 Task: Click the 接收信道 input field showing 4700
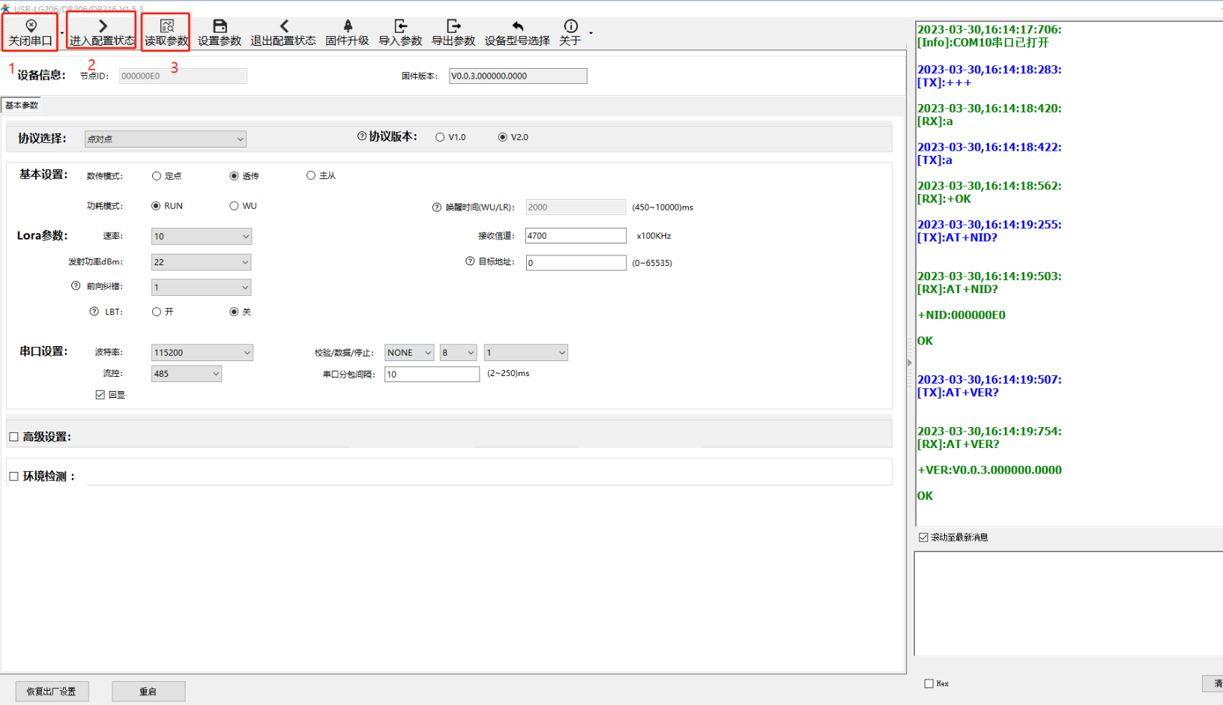(x=575, y=236)
